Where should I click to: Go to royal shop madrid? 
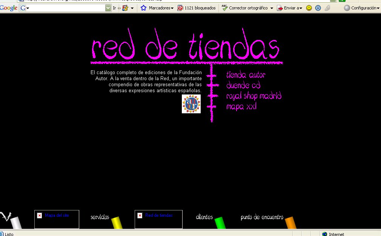point(253,96)
